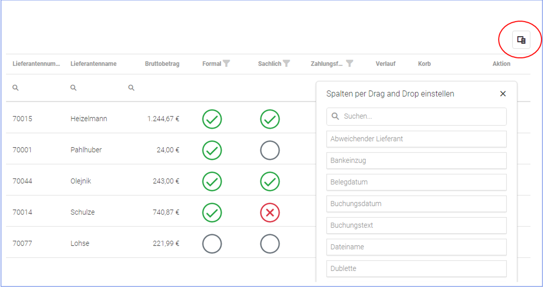Select the Abweichender Lieferant column option

coord(416,139)
